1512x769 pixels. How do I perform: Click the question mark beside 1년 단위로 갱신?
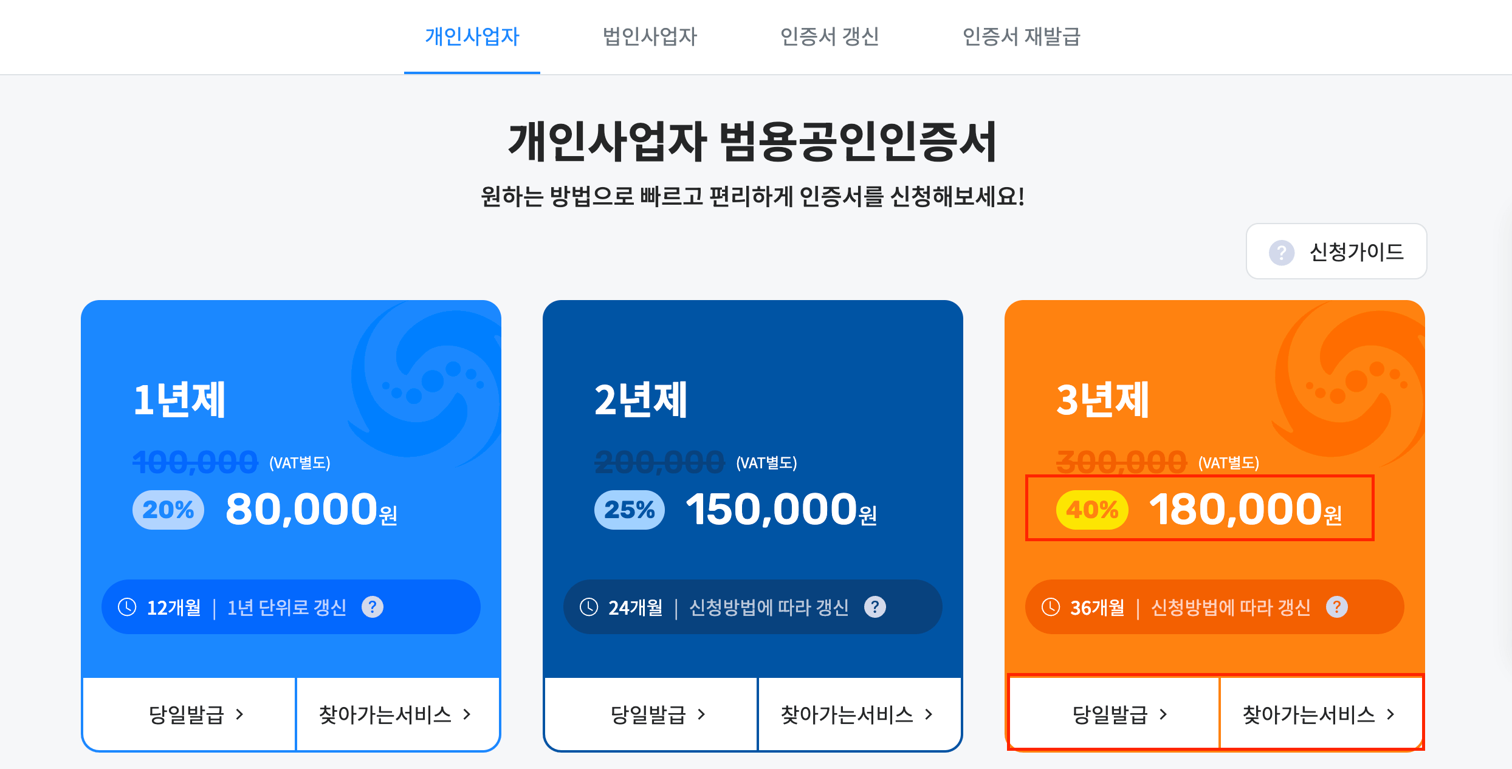click(373, 606)
